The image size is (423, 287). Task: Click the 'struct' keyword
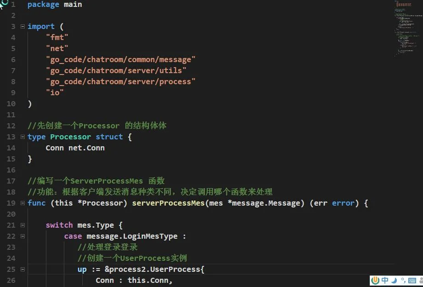coord(109,137)
